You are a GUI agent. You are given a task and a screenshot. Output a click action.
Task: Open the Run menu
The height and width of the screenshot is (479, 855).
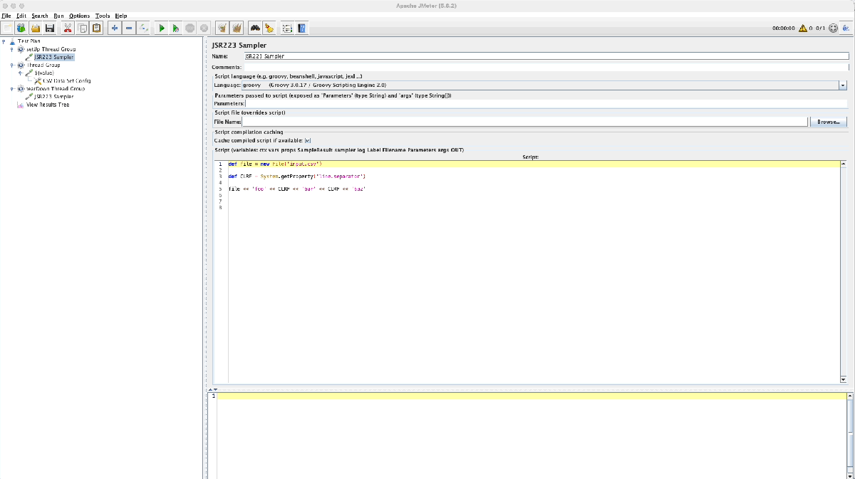[x=58, y=16]
